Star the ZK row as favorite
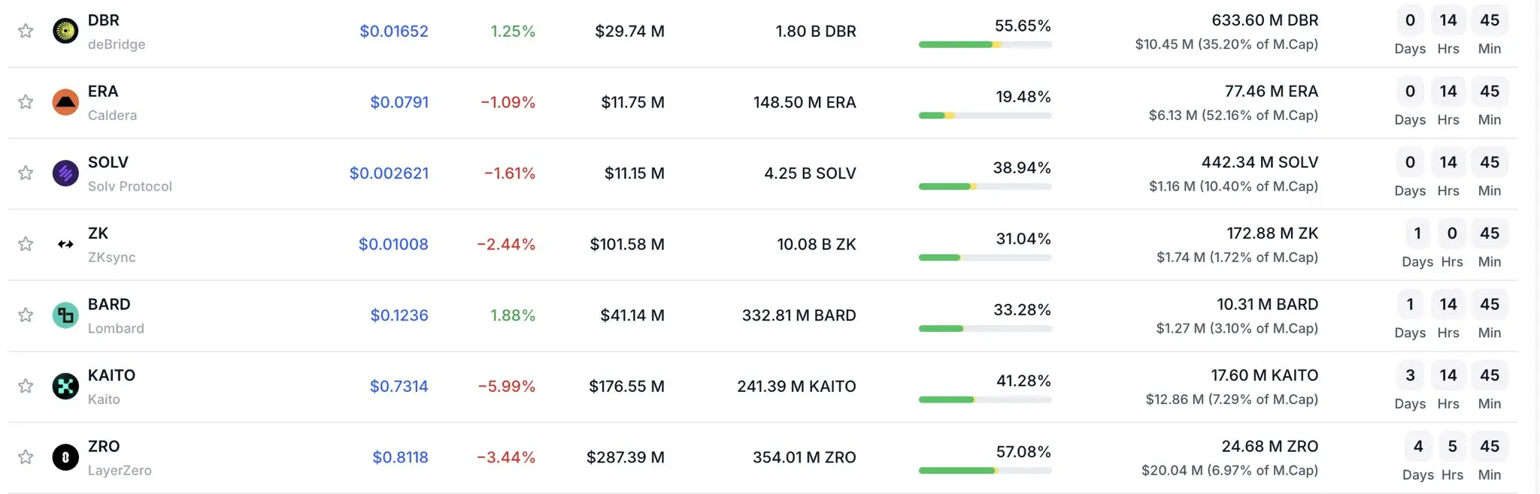Image resolution: width=1540 pixels, height=494 pixels. pyautogui.click(x=26, y=243)
